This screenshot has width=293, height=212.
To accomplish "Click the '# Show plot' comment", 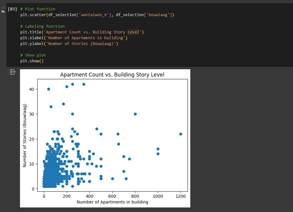I will (33, 55).
